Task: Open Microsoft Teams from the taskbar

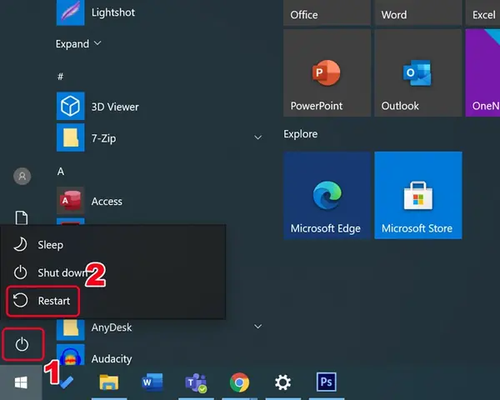Action: (196, 382)
